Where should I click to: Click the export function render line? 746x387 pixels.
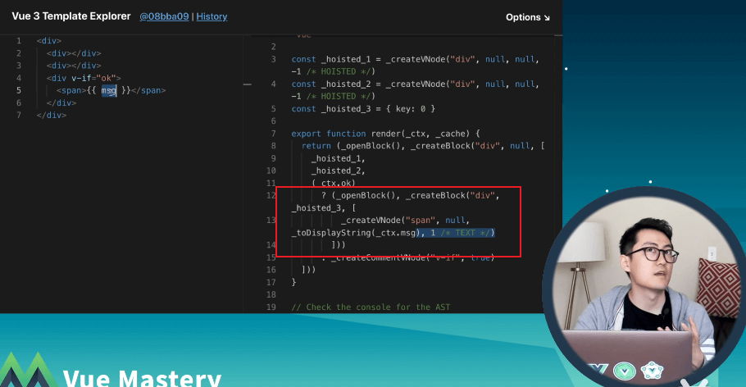click(x=385, y=134)
